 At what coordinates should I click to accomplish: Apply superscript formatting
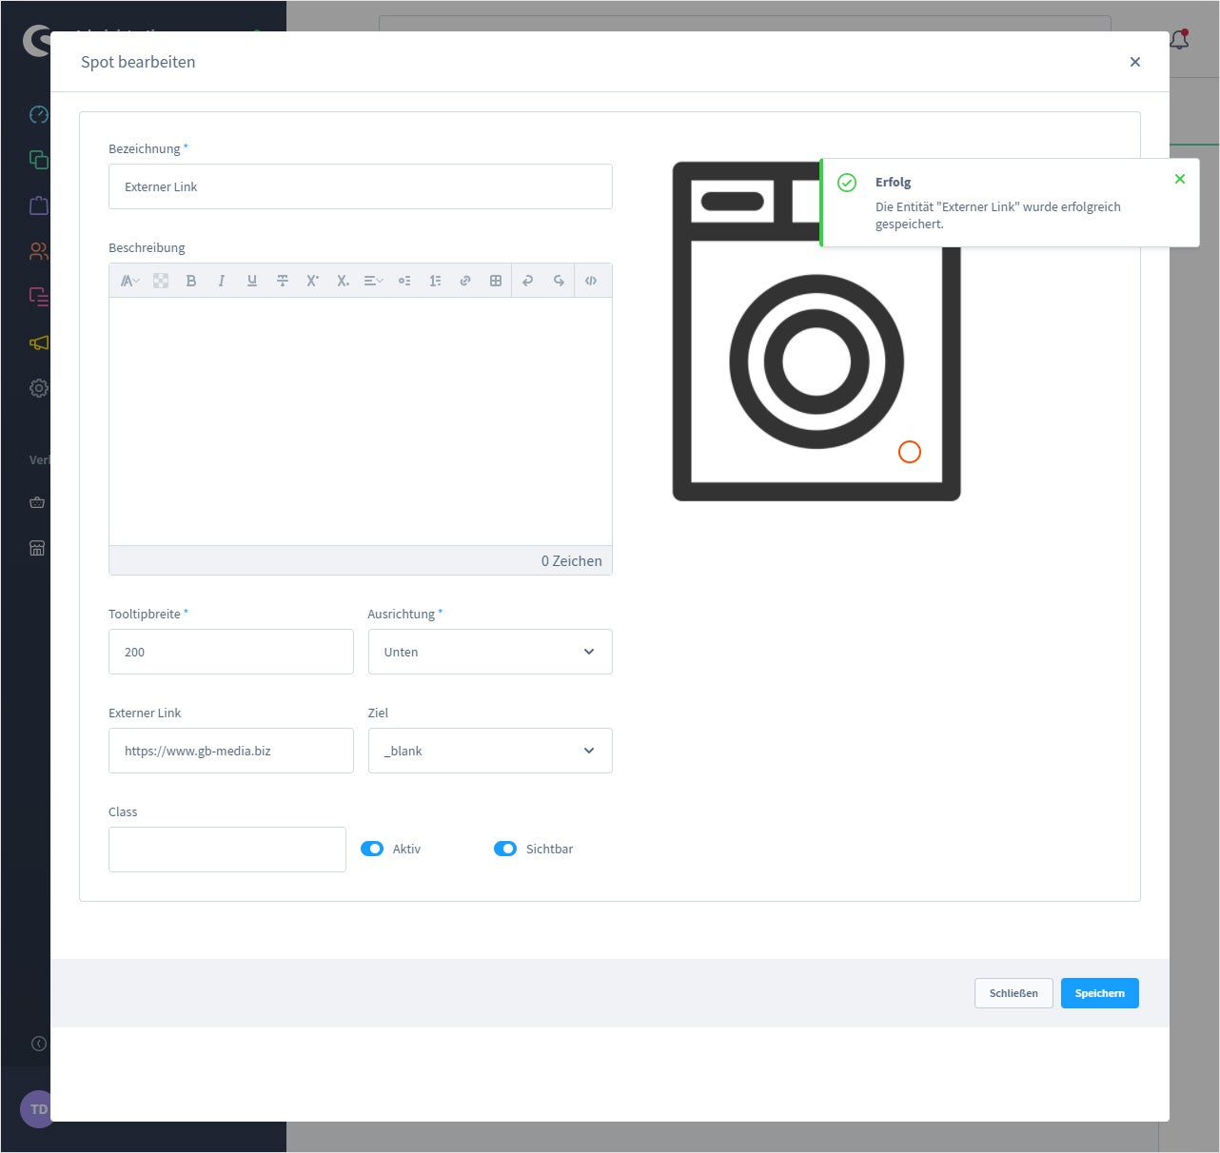(312, 281)
